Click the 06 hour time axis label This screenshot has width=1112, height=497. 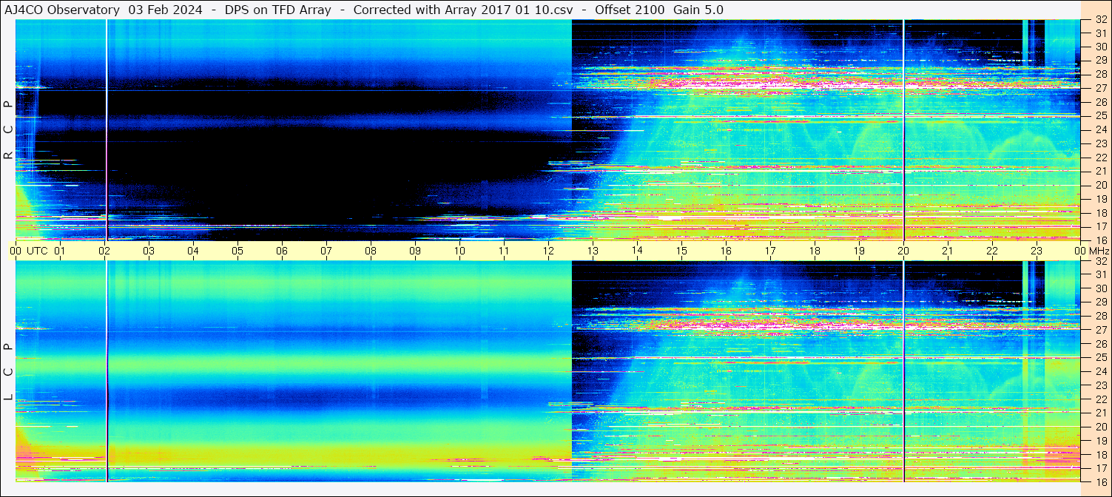point(282,251)
